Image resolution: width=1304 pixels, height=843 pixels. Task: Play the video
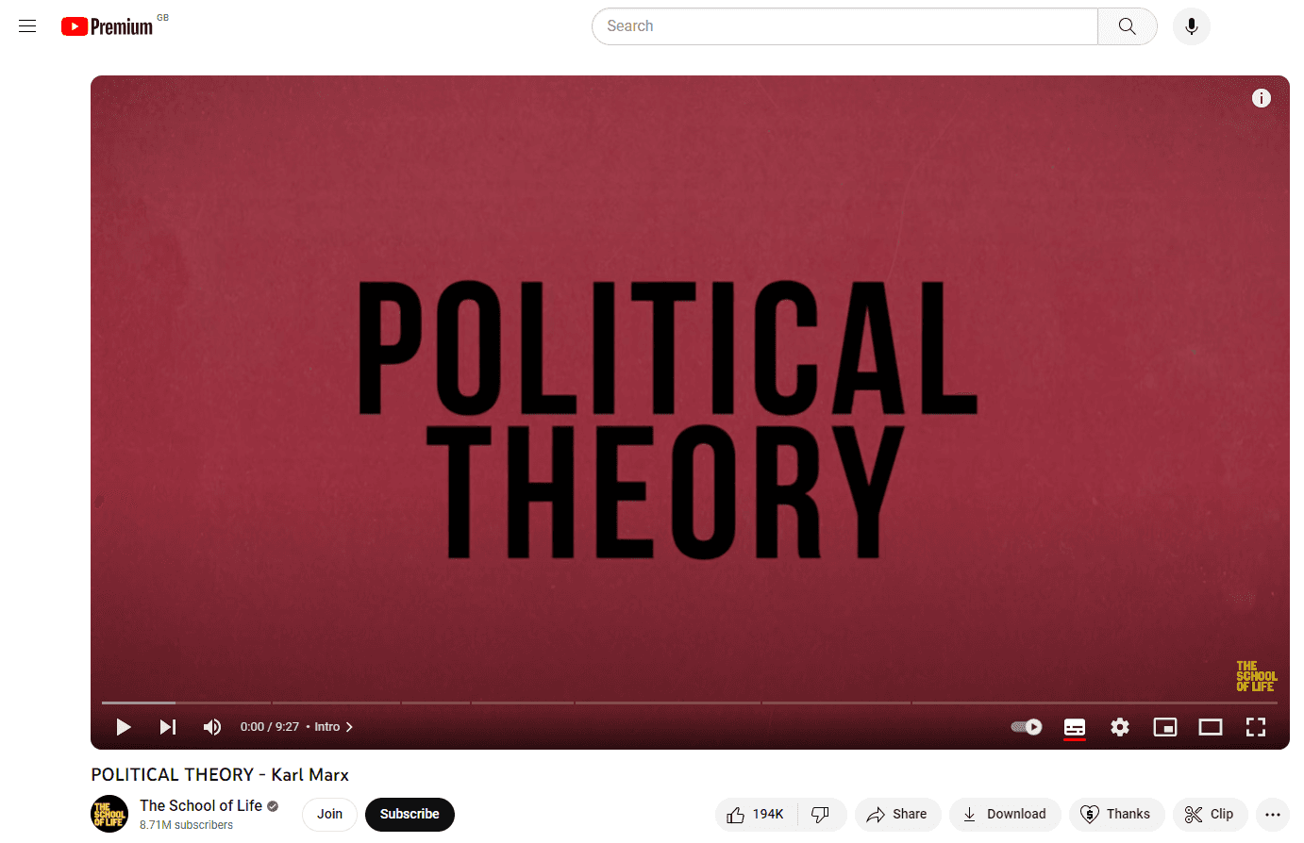[x=123, y=727]
